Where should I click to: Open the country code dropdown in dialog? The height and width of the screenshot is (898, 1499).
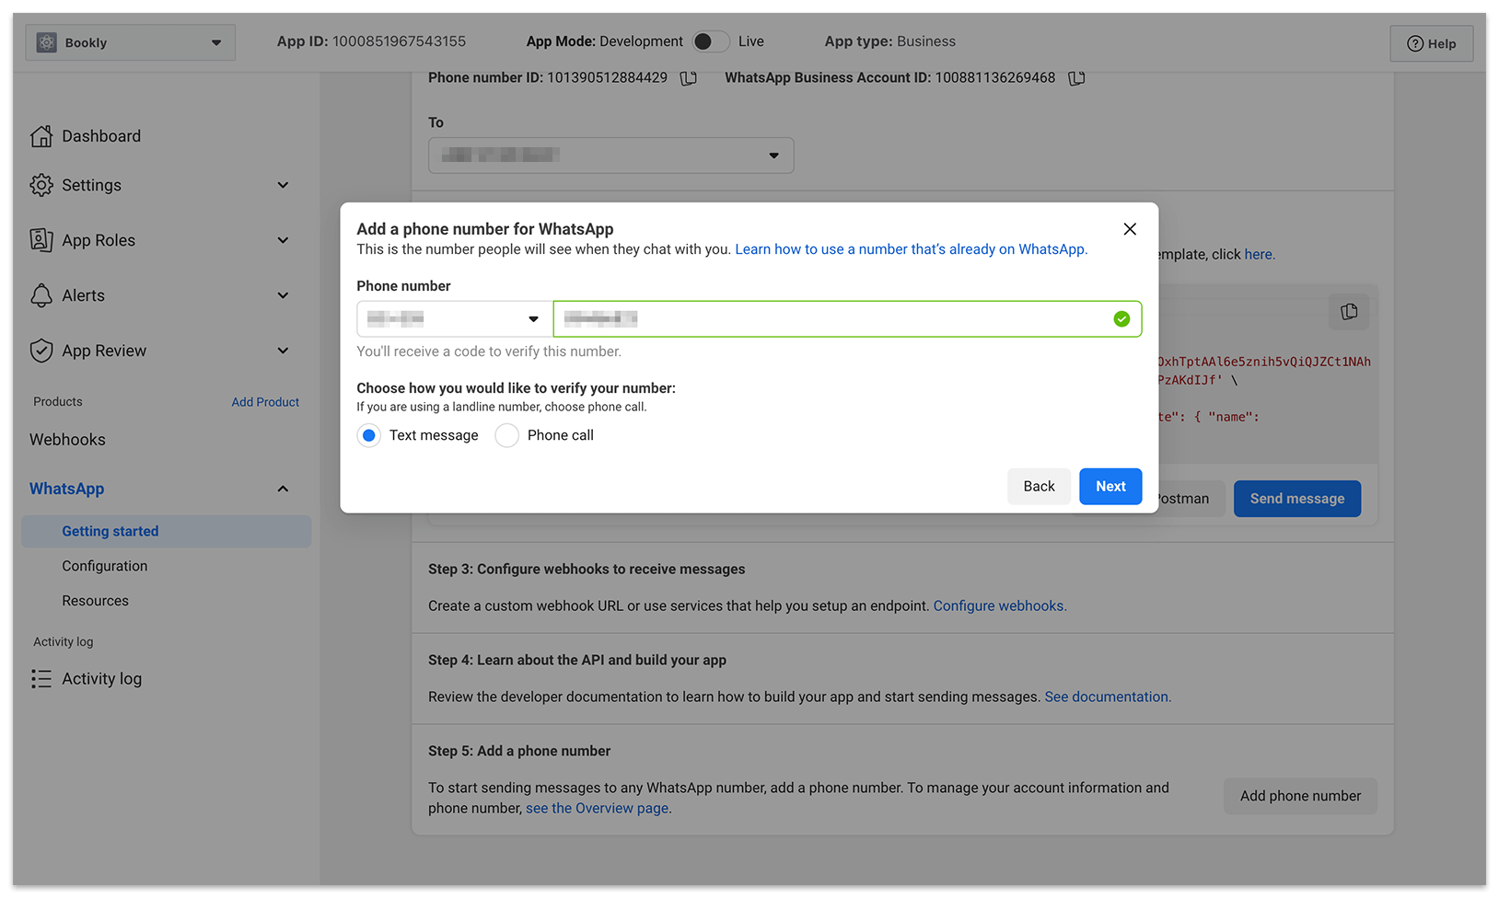click(454, 319)
